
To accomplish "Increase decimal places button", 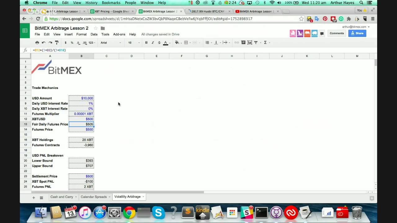I will (85, 43).
